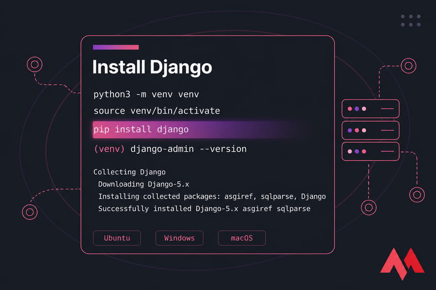Viewport: 436px width, 290px height.
Task: Select the Windows button
Action: tap(179, 238)
